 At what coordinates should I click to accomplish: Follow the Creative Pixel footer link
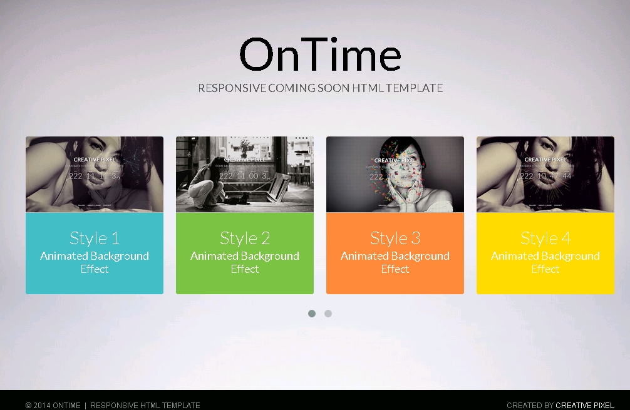585,406
